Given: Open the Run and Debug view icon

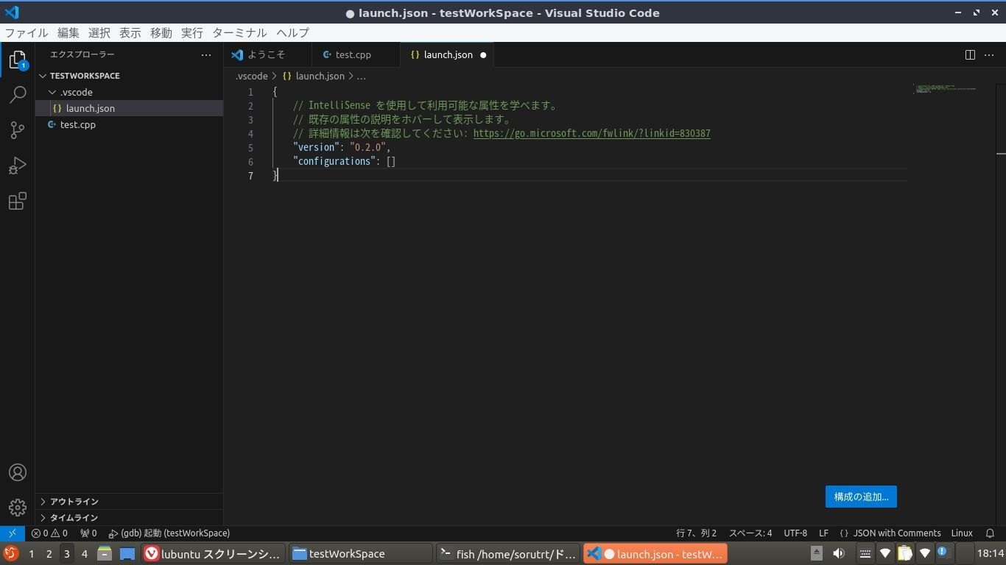Looking at the screenshot, I should pyautogui.click(x=18, y=166).
